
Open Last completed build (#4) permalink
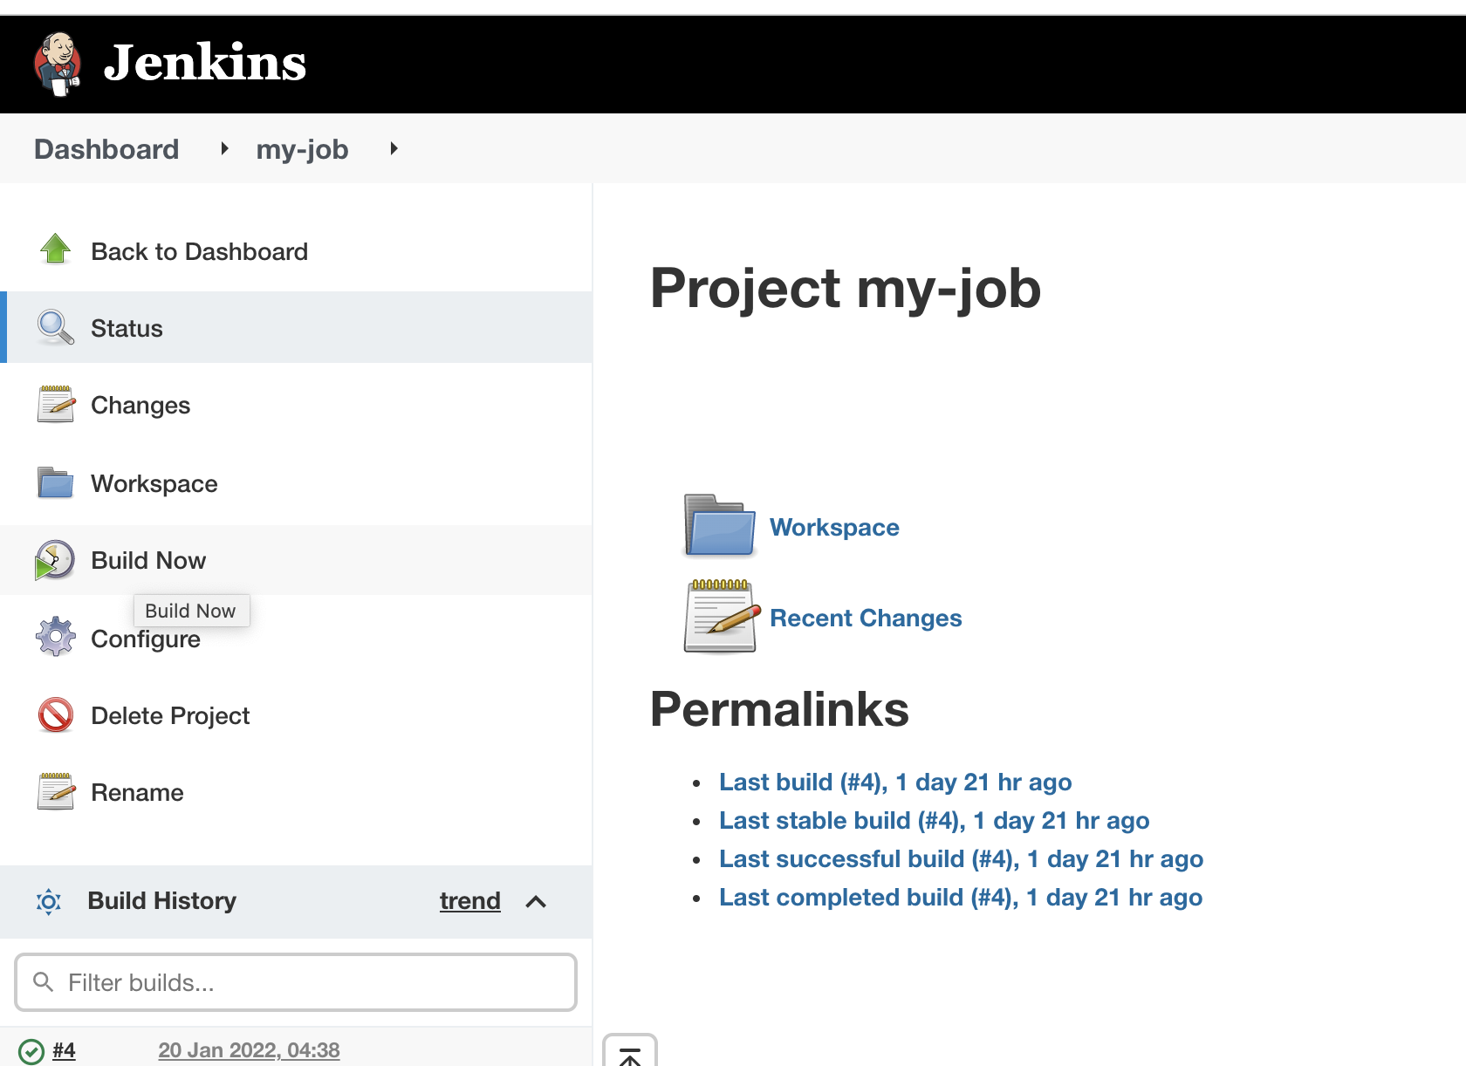[x=961, y=898]
